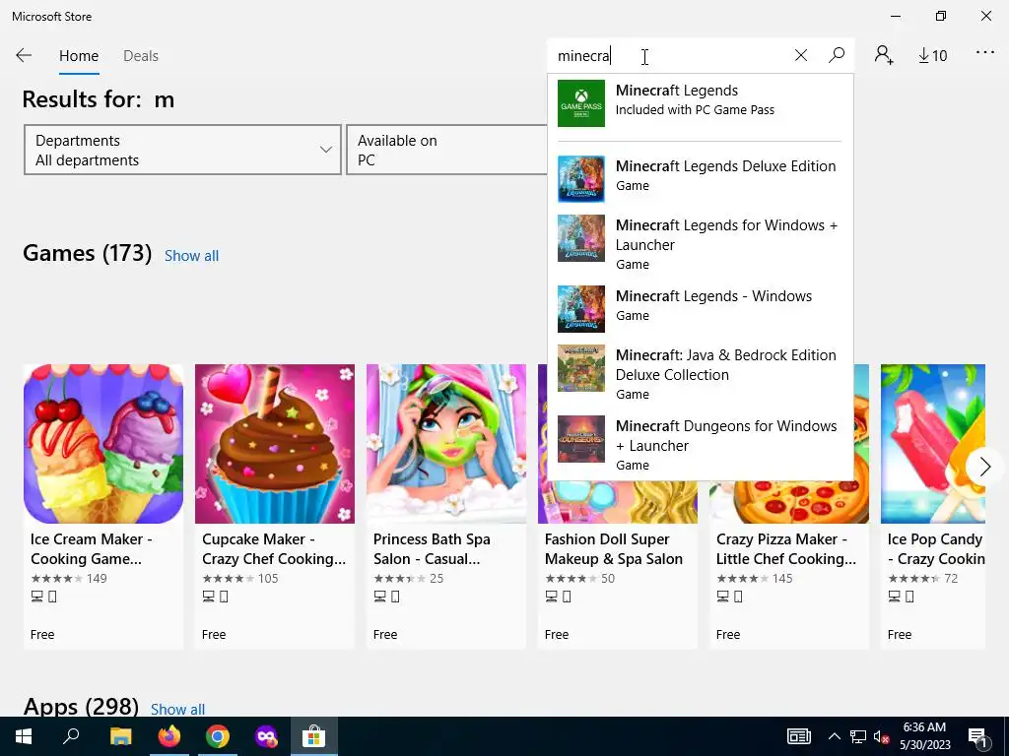Image resolution: width=1009 pixels, height=756 pixels.
Task: Open Princess Bath Spa Salon artwork
Action: click(x=446, y=444)
